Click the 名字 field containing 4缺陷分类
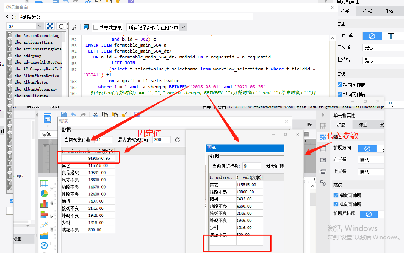404x253 pixels. [135, 17]
